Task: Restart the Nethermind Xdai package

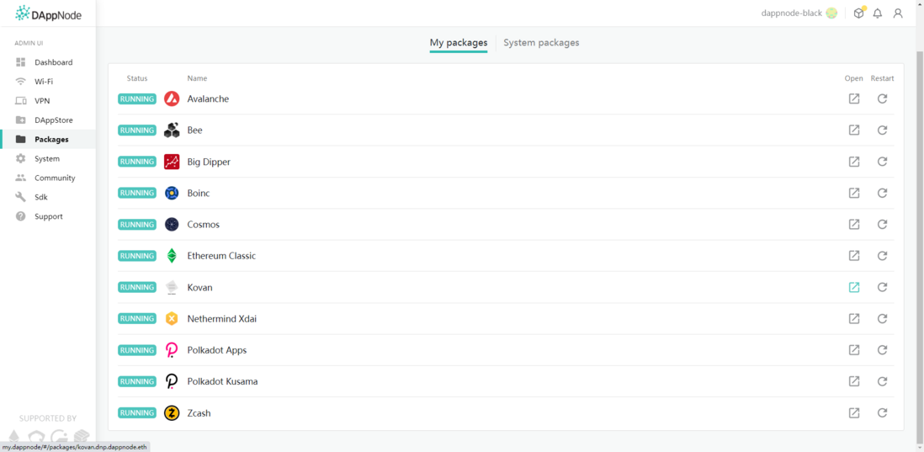Action: point(882,318)
